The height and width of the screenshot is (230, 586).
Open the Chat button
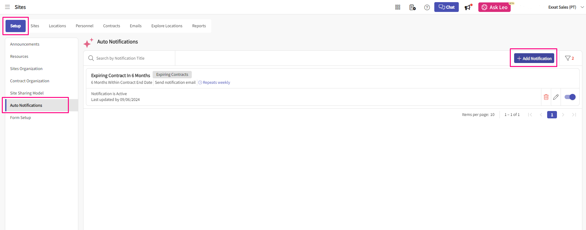coord(446,7)
